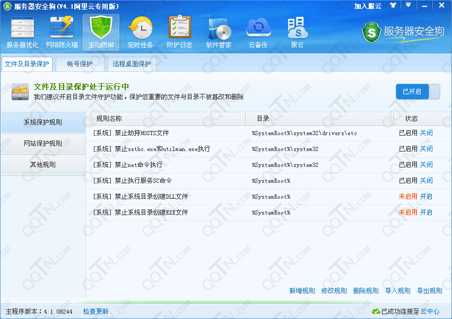Open 防护日志 clipboard icon
This screenshot has width=452, height=319.
(x=180, y=32)
